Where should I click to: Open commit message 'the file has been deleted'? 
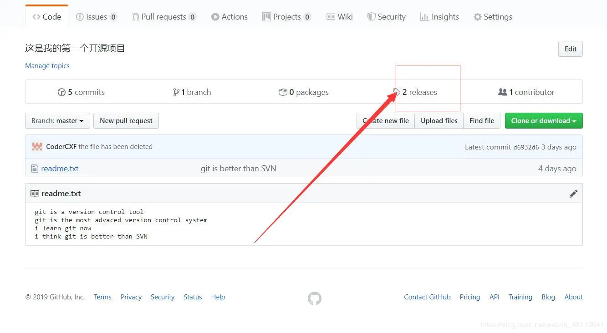(116, 147)
